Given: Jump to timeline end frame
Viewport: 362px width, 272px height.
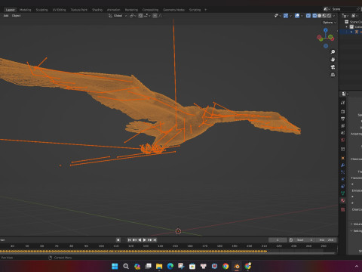Looking at the screenshot, I should pyautogui.click(x=155, y=240).
